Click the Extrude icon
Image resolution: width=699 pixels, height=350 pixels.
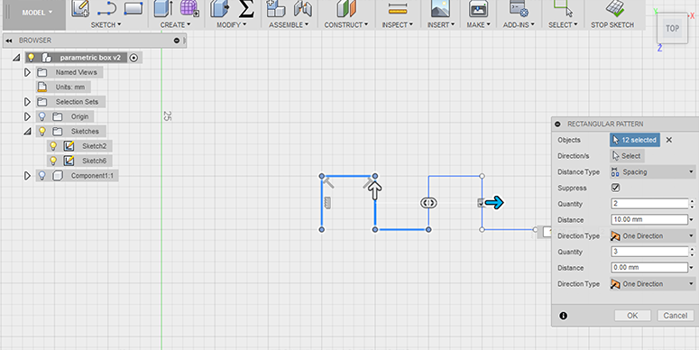pyautogui.click(x=163, y=8)
